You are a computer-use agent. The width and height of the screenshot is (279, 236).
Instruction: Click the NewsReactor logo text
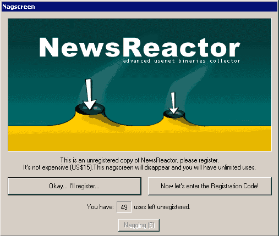click(140, 47)
